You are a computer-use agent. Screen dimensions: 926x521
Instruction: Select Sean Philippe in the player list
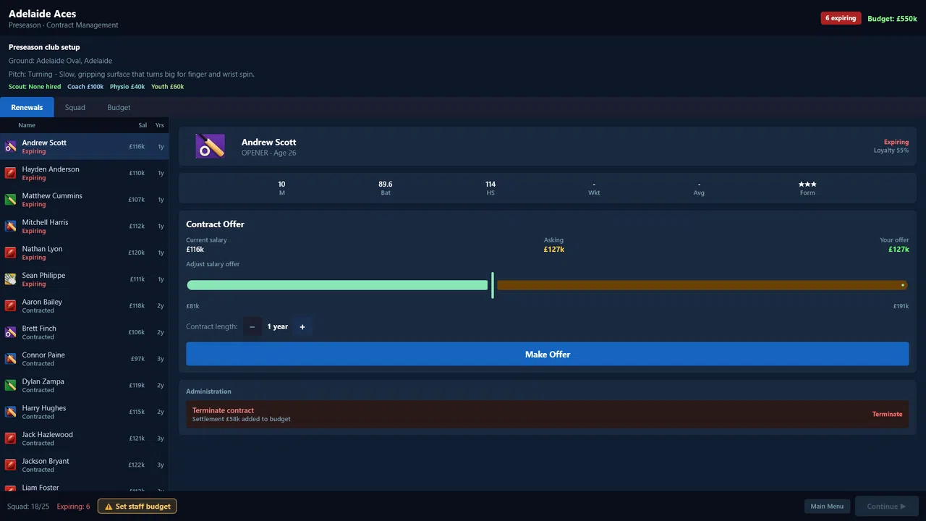84,279
